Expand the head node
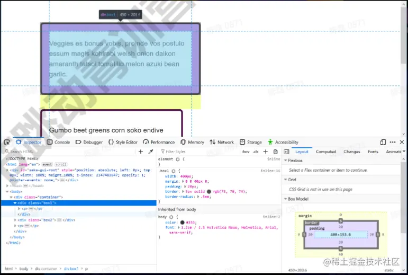This screenshot has width=408, height=275. coord(7,185)
